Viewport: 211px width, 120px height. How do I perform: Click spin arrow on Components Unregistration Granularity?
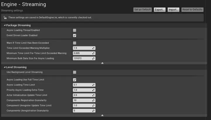click(x=93, y=111)
